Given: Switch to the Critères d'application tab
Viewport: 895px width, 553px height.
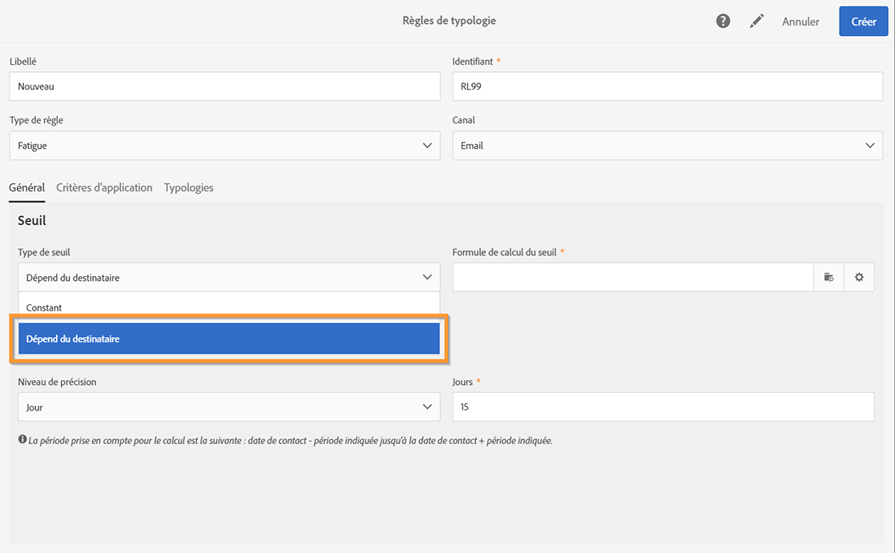Looking at the screenshot, I should click(x=104, y=187).
